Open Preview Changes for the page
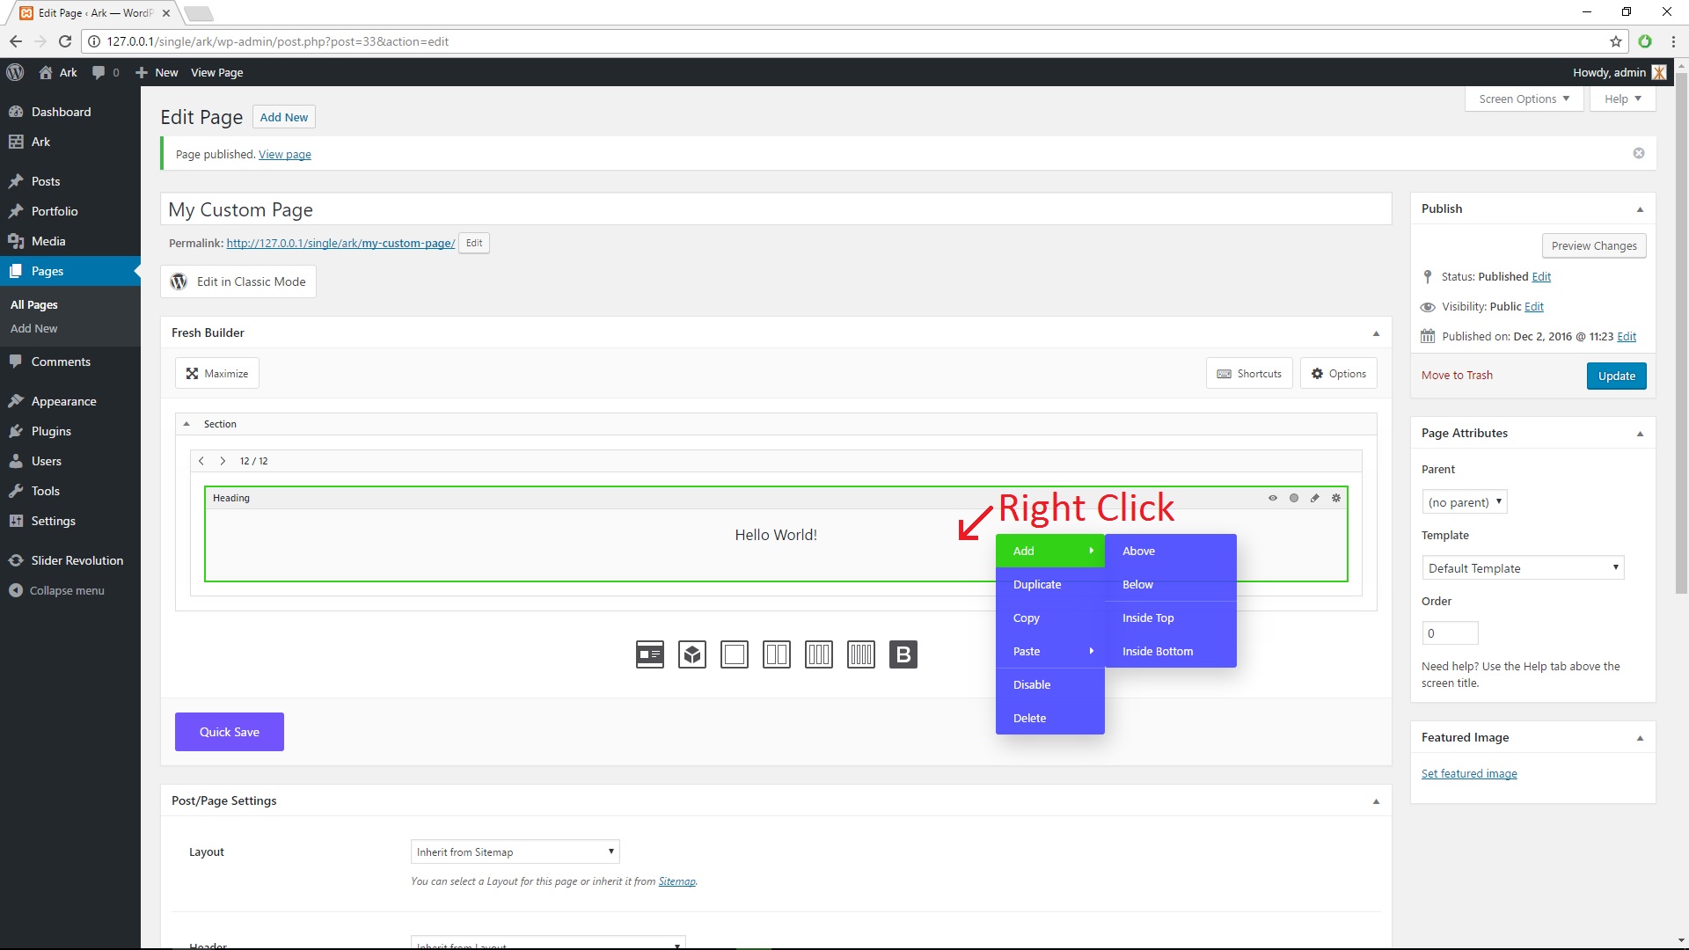This screenshot has width=1689, height=950. pyautogui.click(x=1594, y=245)
